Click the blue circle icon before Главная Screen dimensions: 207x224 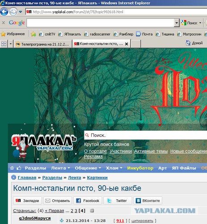pyautogui.click(x=13, y=177)
